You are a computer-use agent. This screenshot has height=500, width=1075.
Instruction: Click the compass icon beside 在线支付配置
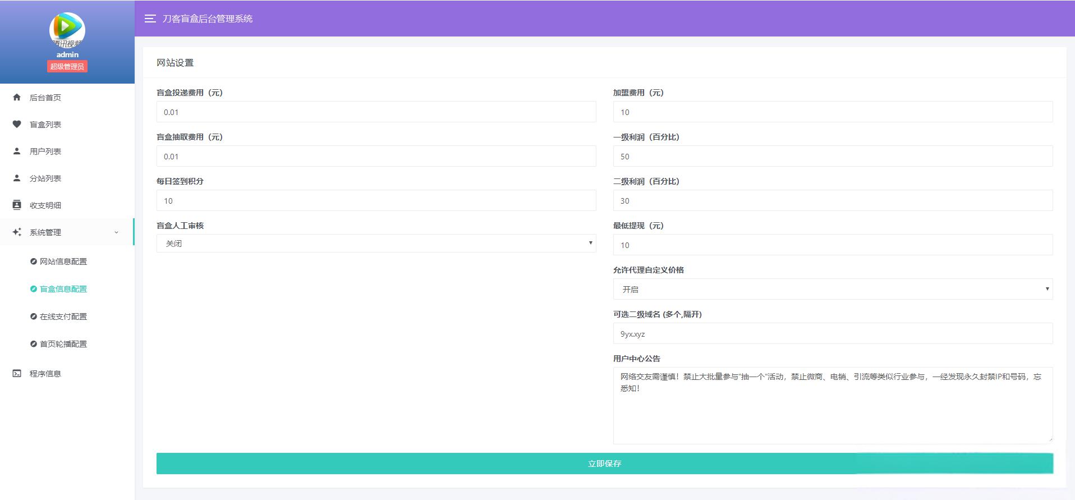coord(34,316)
